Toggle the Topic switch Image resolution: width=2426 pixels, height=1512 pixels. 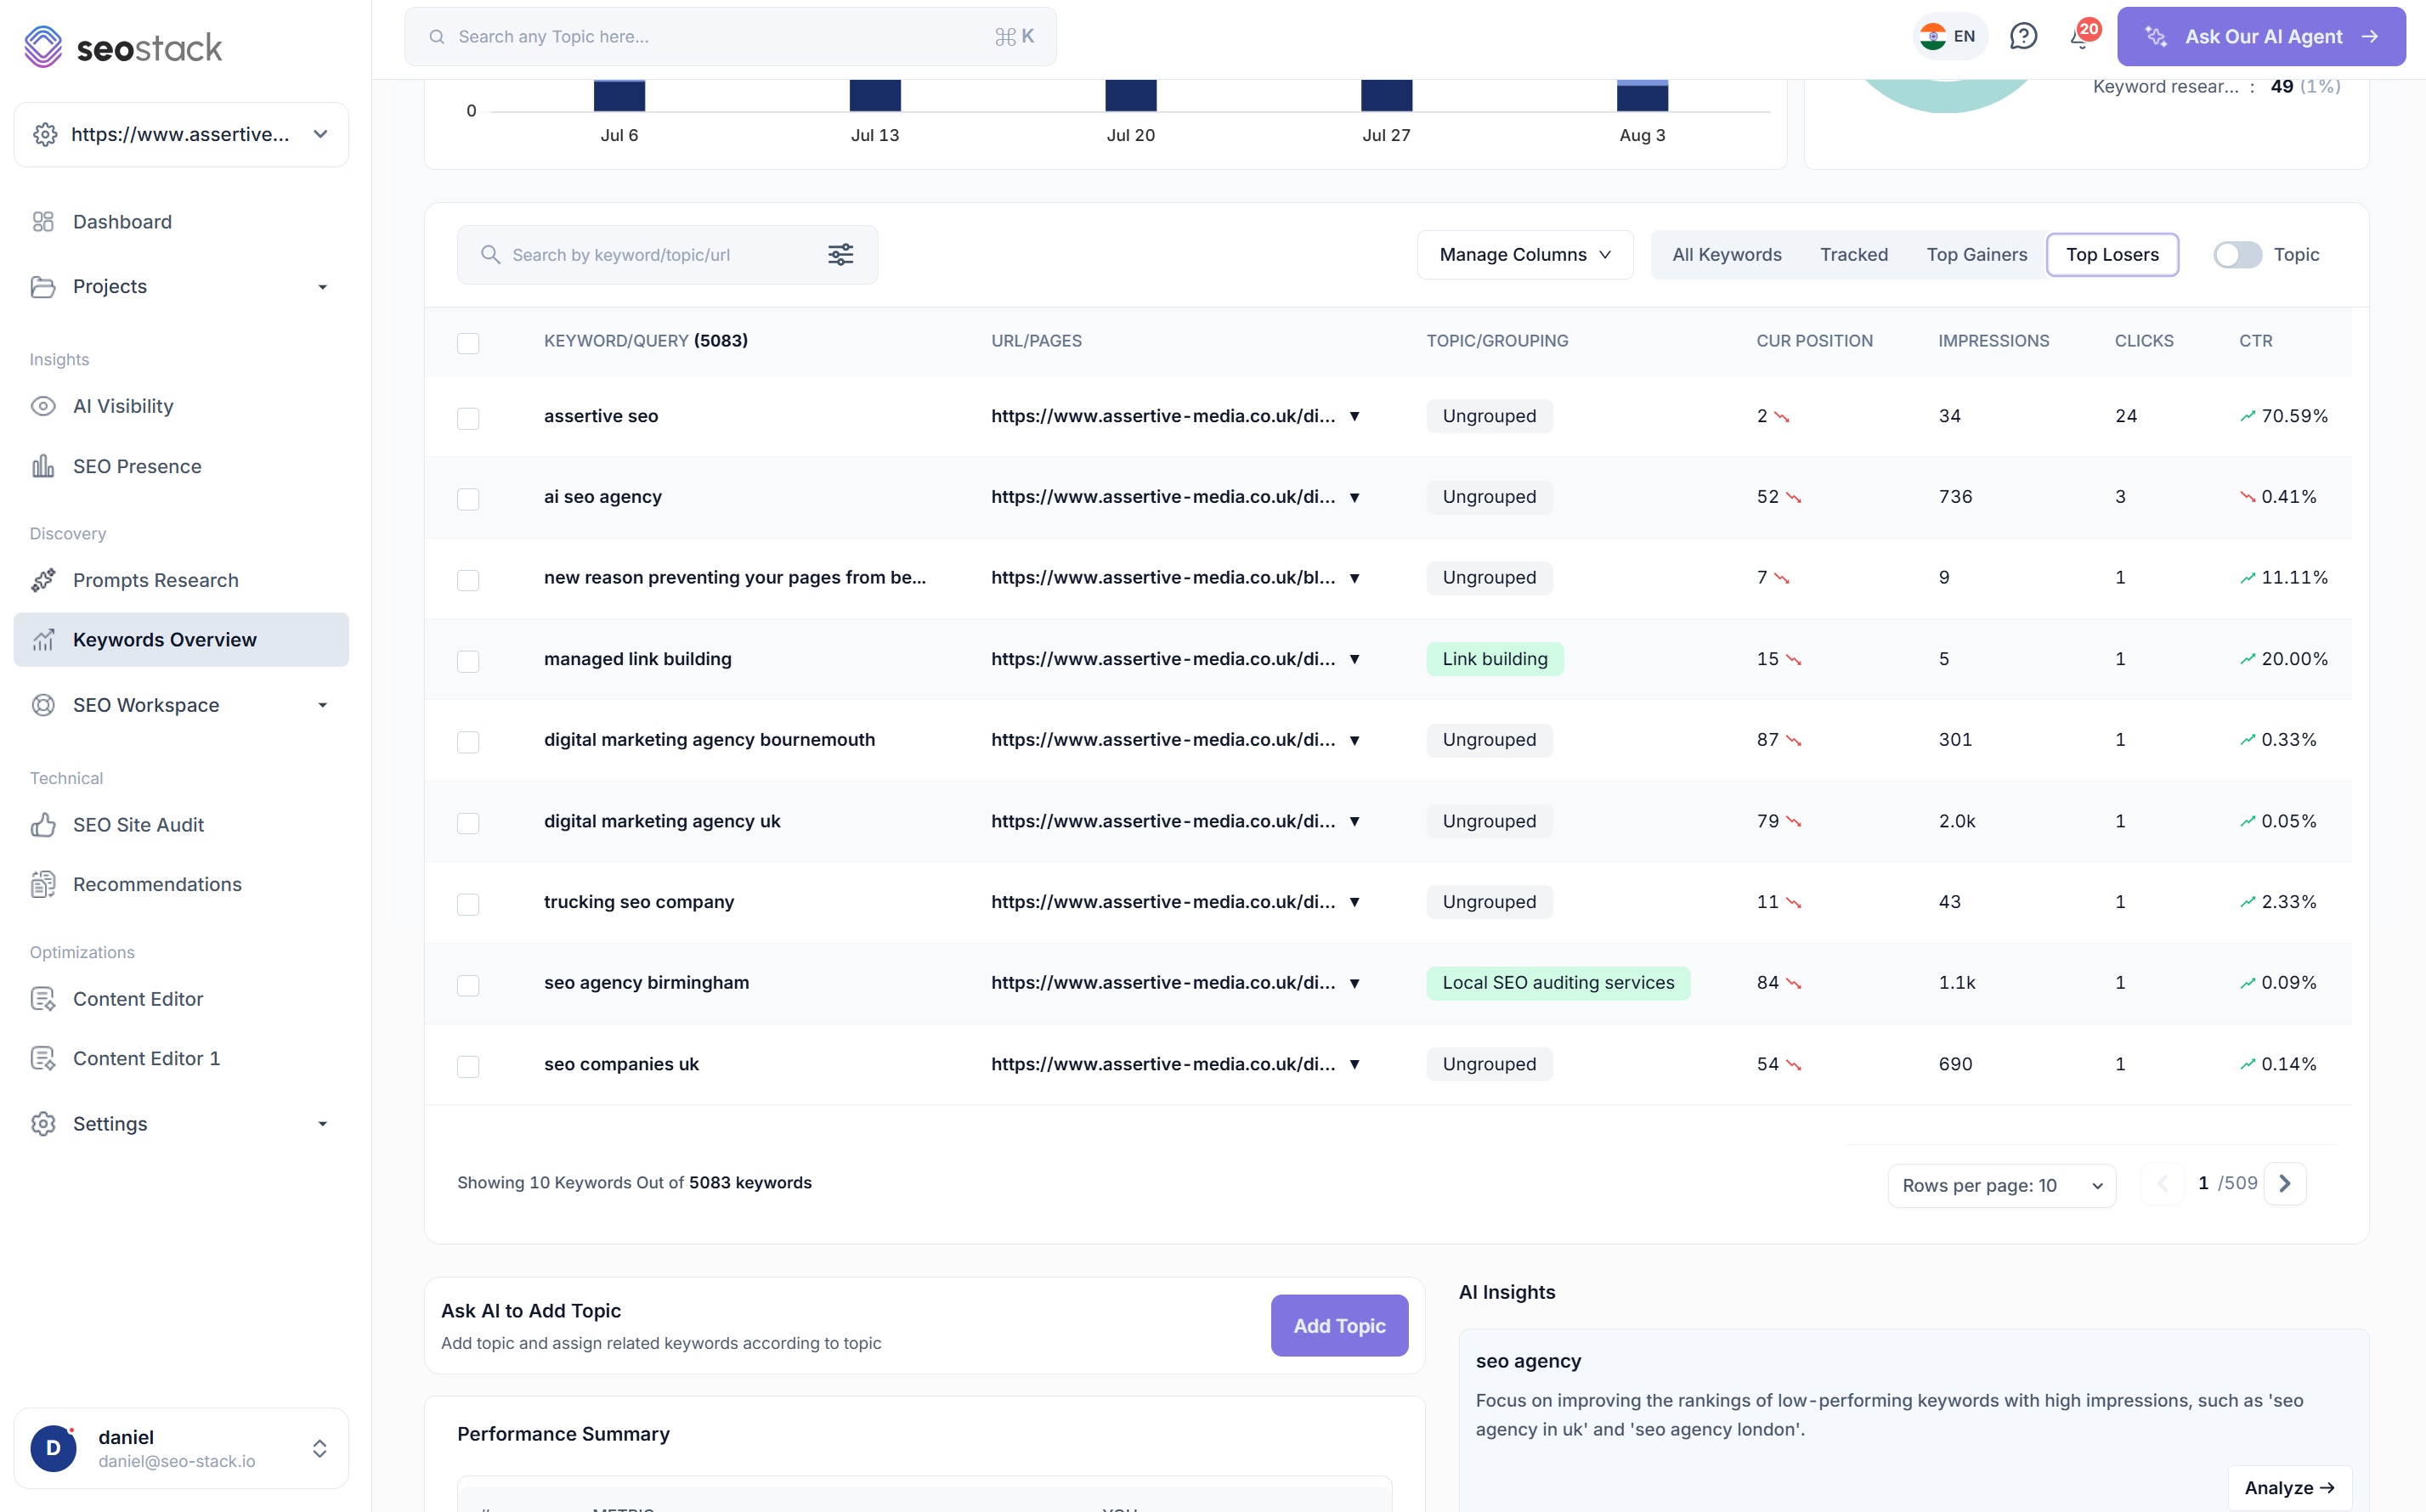[x=2237, y=255]
